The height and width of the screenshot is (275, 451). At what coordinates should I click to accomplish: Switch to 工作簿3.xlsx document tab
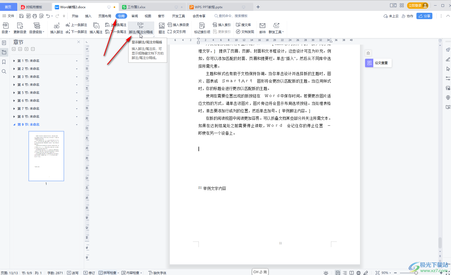tap(152, 7)
